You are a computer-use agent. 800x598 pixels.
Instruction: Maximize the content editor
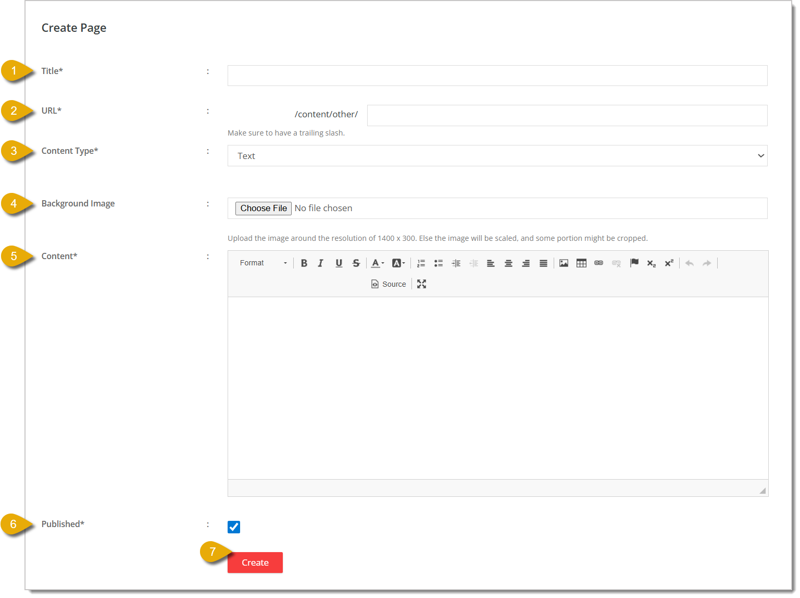(x=422, y=284)
